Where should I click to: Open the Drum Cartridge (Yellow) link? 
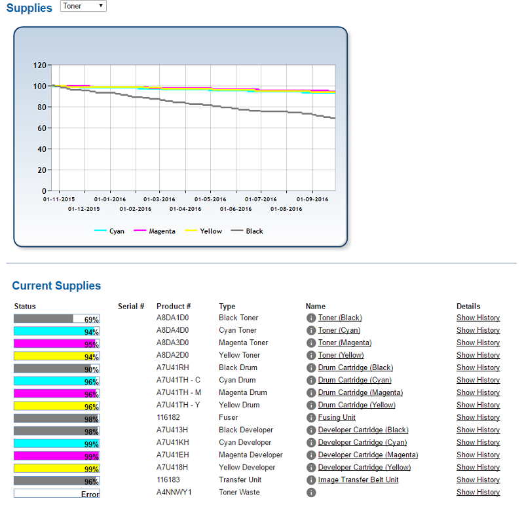pyautogui.click(x=356, y=405)
